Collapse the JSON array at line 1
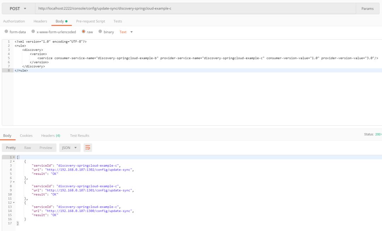The width and height of the screenshot is (382, 231). 14,157
